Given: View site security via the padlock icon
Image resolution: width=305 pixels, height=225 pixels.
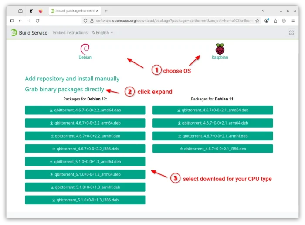Looking at the screenshot, I should pos(92,21).
